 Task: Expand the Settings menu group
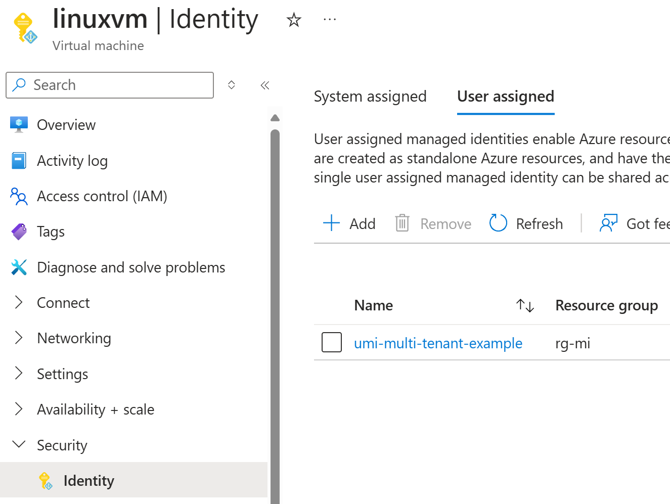click(19, 373)
